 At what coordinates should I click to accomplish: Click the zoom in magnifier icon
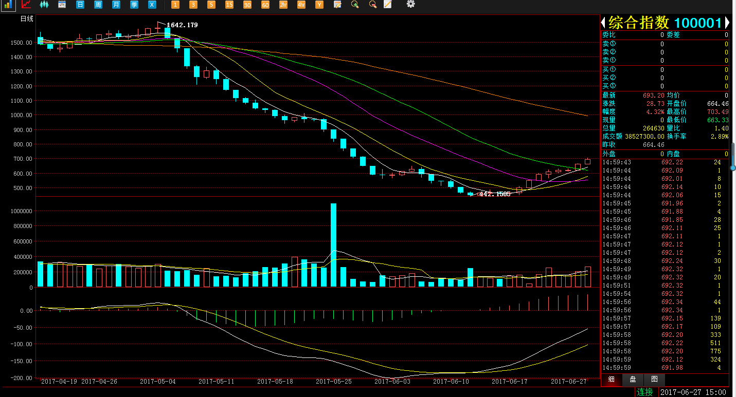(x=355, y=5)
